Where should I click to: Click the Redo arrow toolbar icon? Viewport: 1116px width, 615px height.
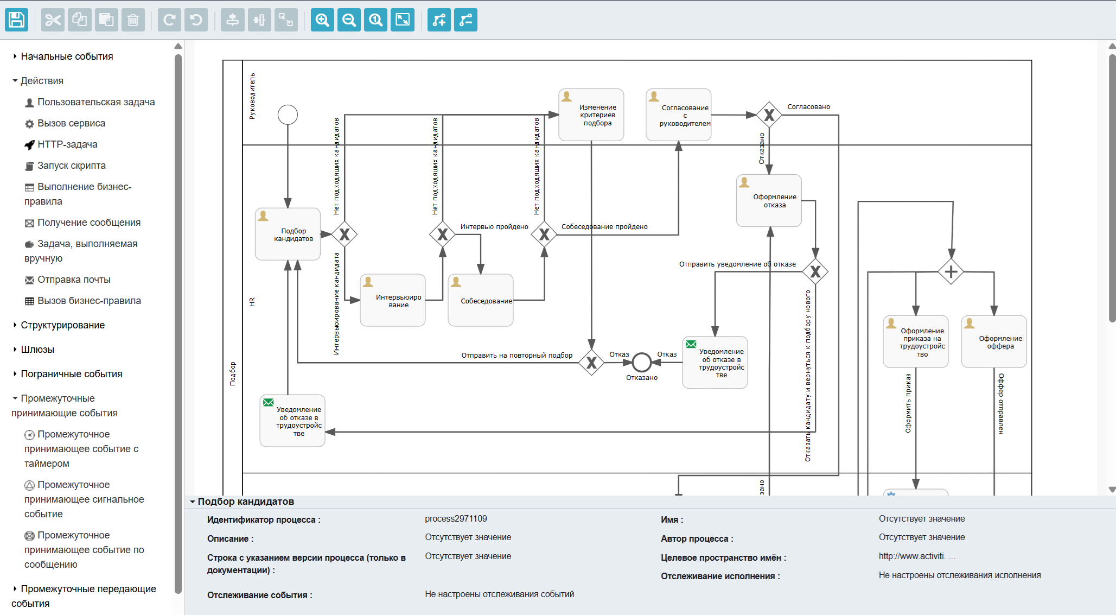169,20
